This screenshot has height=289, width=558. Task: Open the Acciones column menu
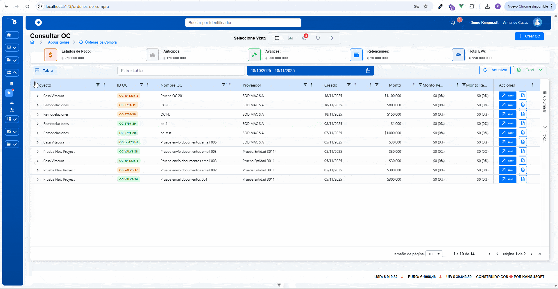533,85
